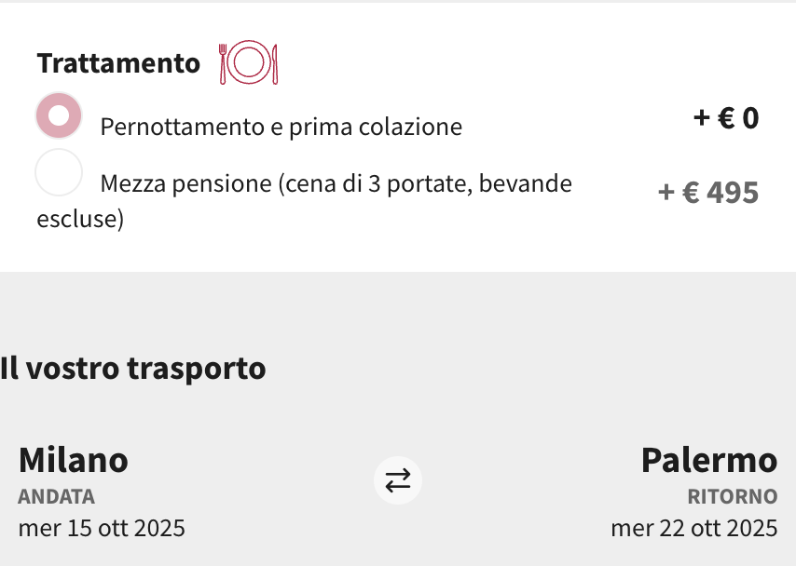This screenshot has height=566, width=796.
Task: Open the Palermo destination city
Action: coord(708,460)
